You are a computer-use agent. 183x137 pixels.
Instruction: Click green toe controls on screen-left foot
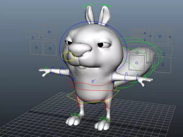coord(75,115)
